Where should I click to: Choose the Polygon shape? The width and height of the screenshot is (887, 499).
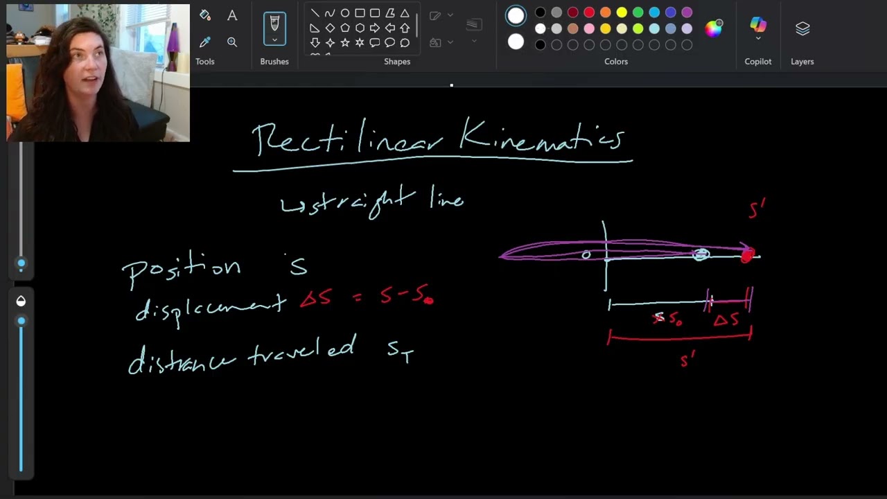pyautogui.click(x=389, y=13)
